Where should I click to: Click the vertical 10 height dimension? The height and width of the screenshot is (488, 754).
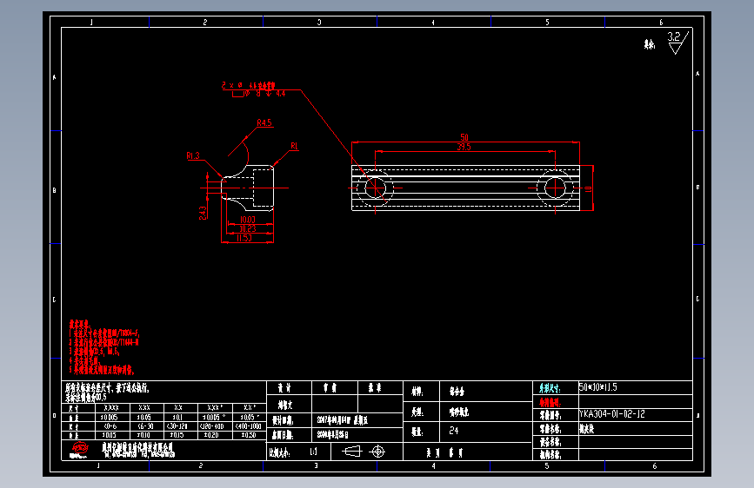click(x=588, y=189)
